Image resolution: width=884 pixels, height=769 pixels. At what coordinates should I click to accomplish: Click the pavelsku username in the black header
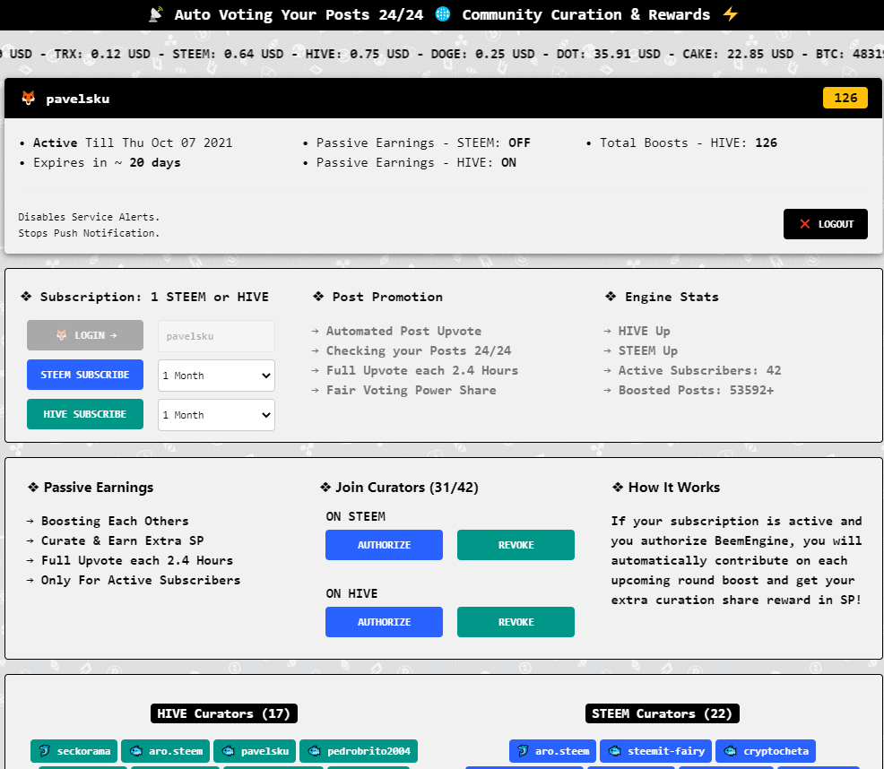coord(78,99)
